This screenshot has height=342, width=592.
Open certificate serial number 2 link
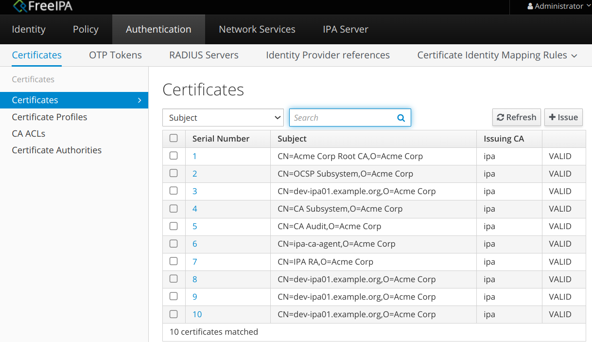(194, 174)
